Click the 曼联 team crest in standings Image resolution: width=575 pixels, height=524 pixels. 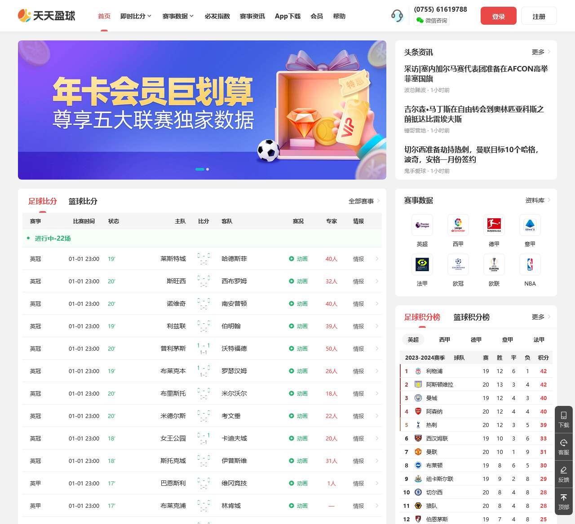pos(418,452)
